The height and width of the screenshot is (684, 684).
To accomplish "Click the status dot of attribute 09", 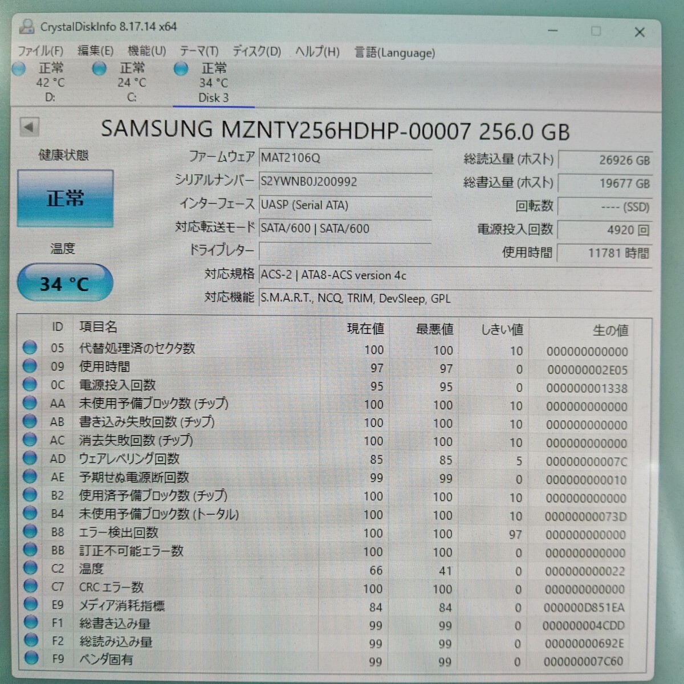I will tap(30, 366).
